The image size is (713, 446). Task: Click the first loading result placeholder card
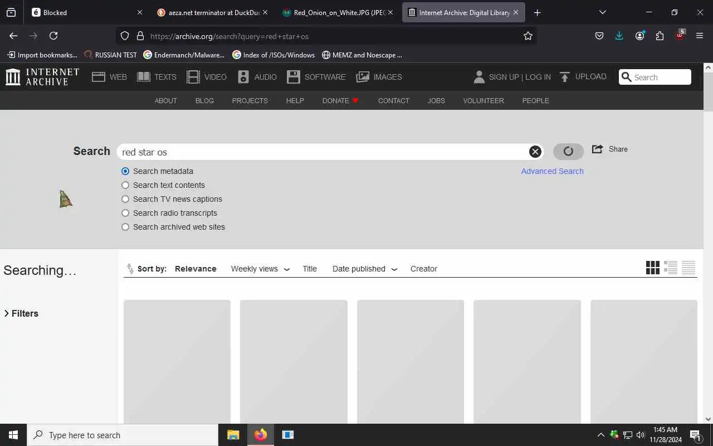click(177, 361)
